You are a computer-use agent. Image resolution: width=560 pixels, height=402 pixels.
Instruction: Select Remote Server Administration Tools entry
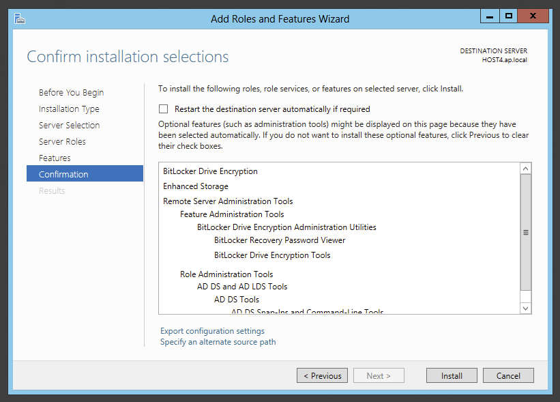[228, 201]
